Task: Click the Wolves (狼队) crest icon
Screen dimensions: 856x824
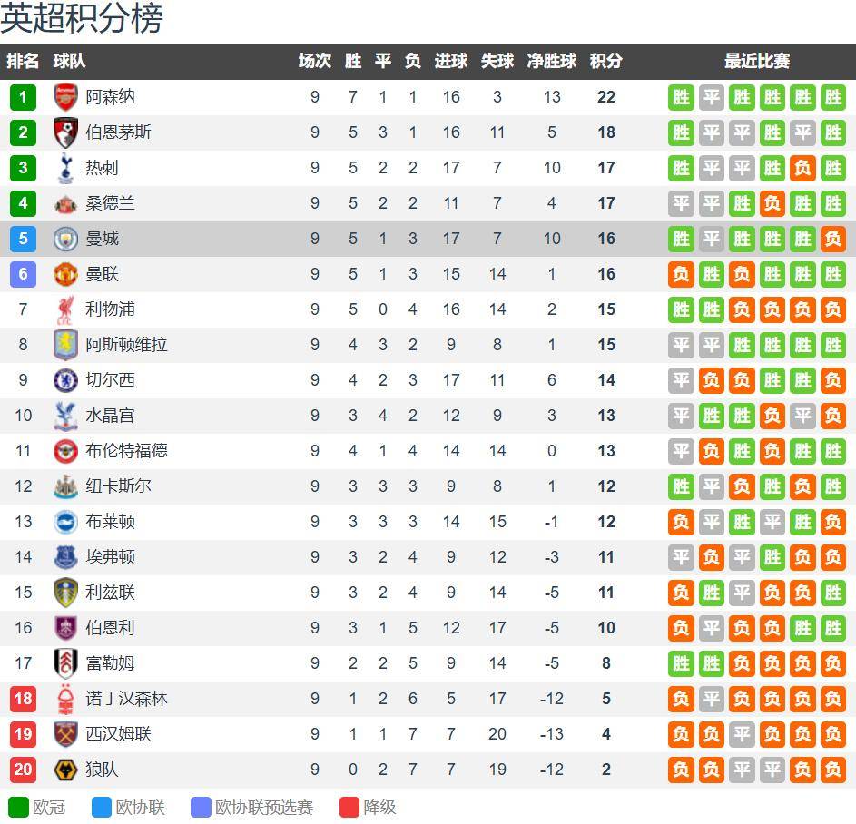Action: click(x=65, y=770)
